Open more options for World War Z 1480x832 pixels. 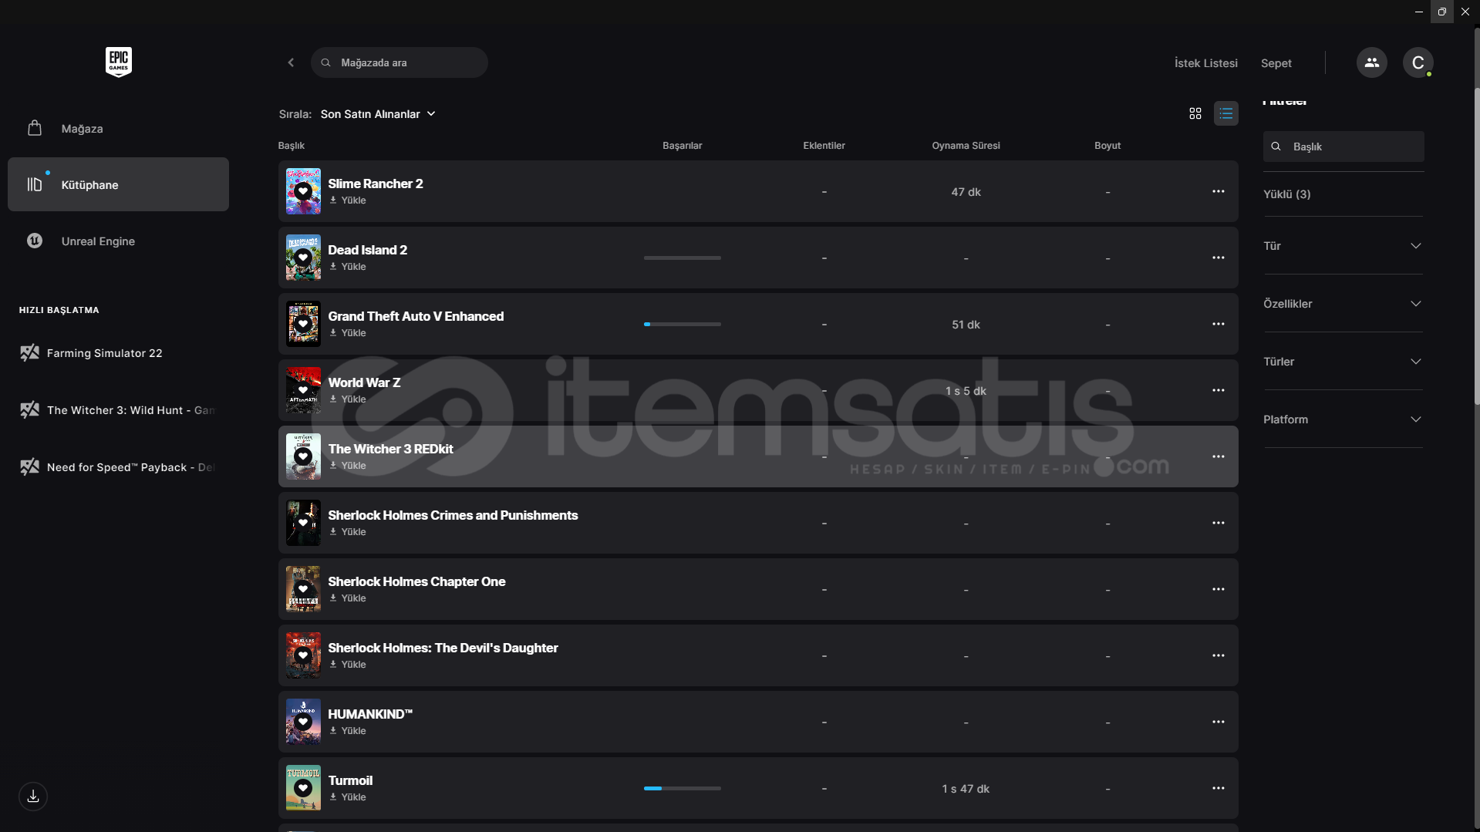point(1219,390)
